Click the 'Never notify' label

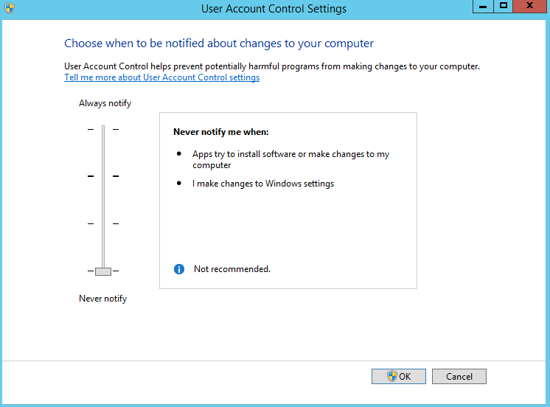(x=102, y=299)
